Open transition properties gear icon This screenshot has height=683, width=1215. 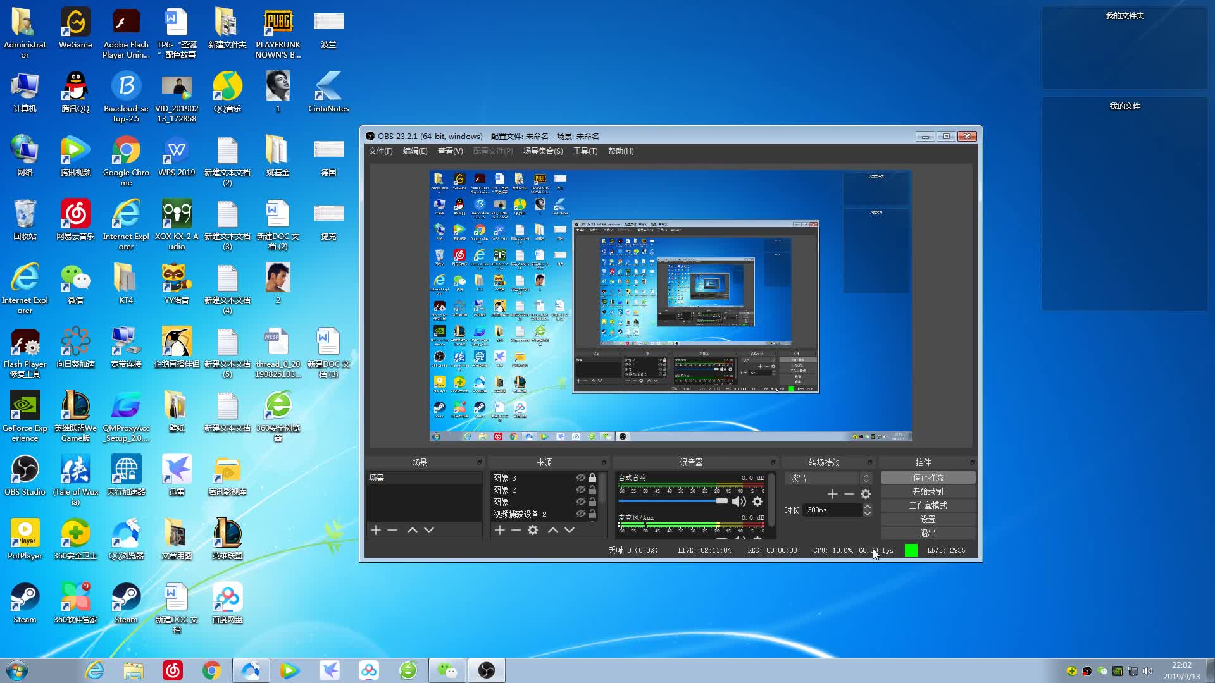point(866,494)
